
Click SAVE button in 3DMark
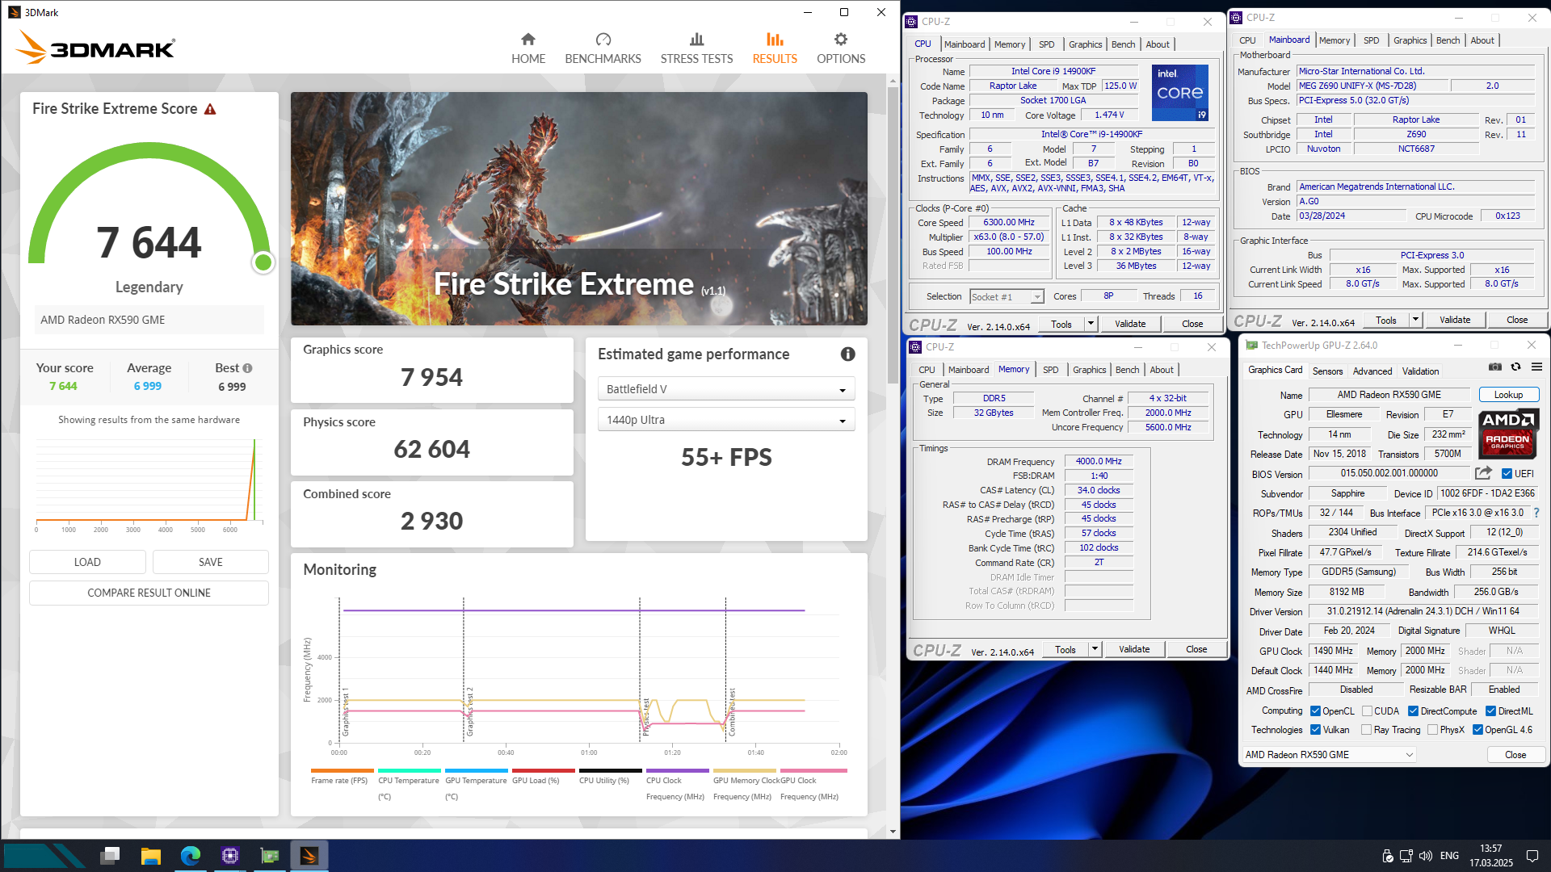[211, 562]
